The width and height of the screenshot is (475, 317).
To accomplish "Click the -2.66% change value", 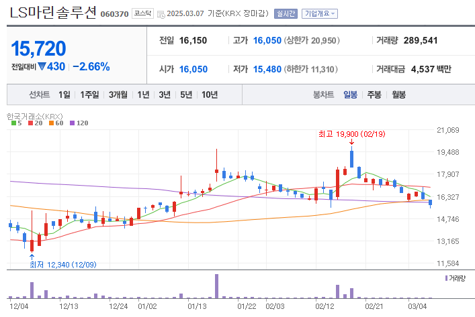I will click(x=91, y=66).
